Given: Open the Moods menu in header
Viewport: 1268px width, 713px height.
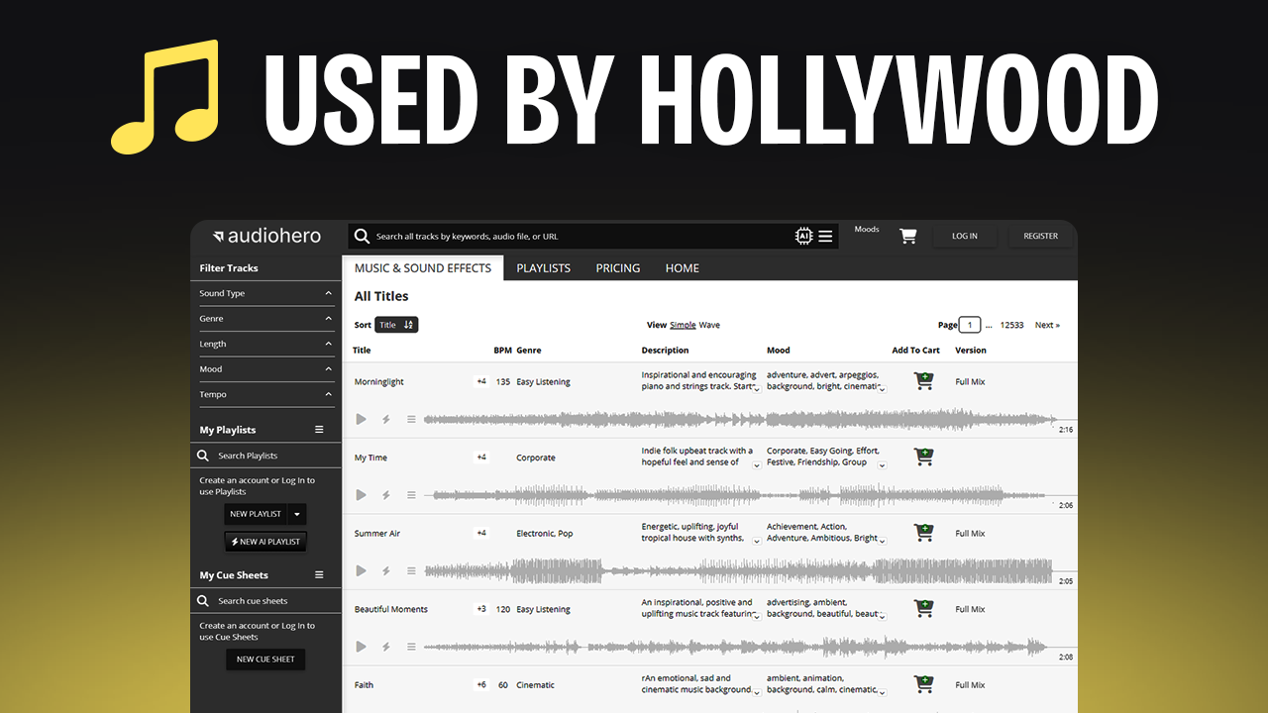Looking at the screenshot, I should point(867,230).
